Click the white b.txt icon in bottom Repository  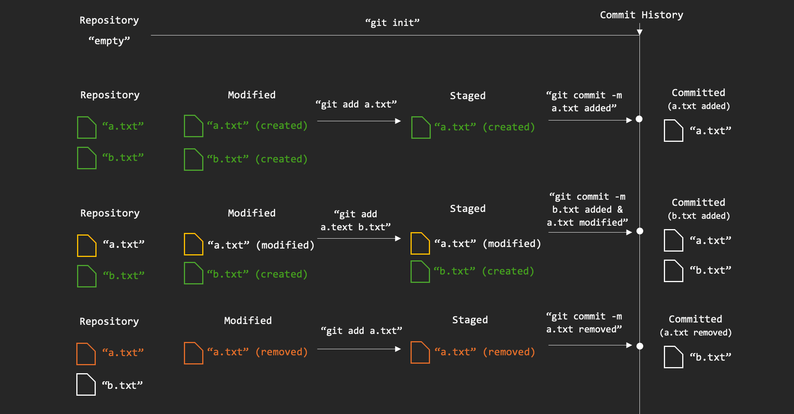86,384
